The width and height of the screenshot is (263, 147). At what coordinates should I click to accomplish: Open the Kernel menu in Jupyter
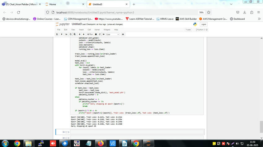click(x=97, y=30)
